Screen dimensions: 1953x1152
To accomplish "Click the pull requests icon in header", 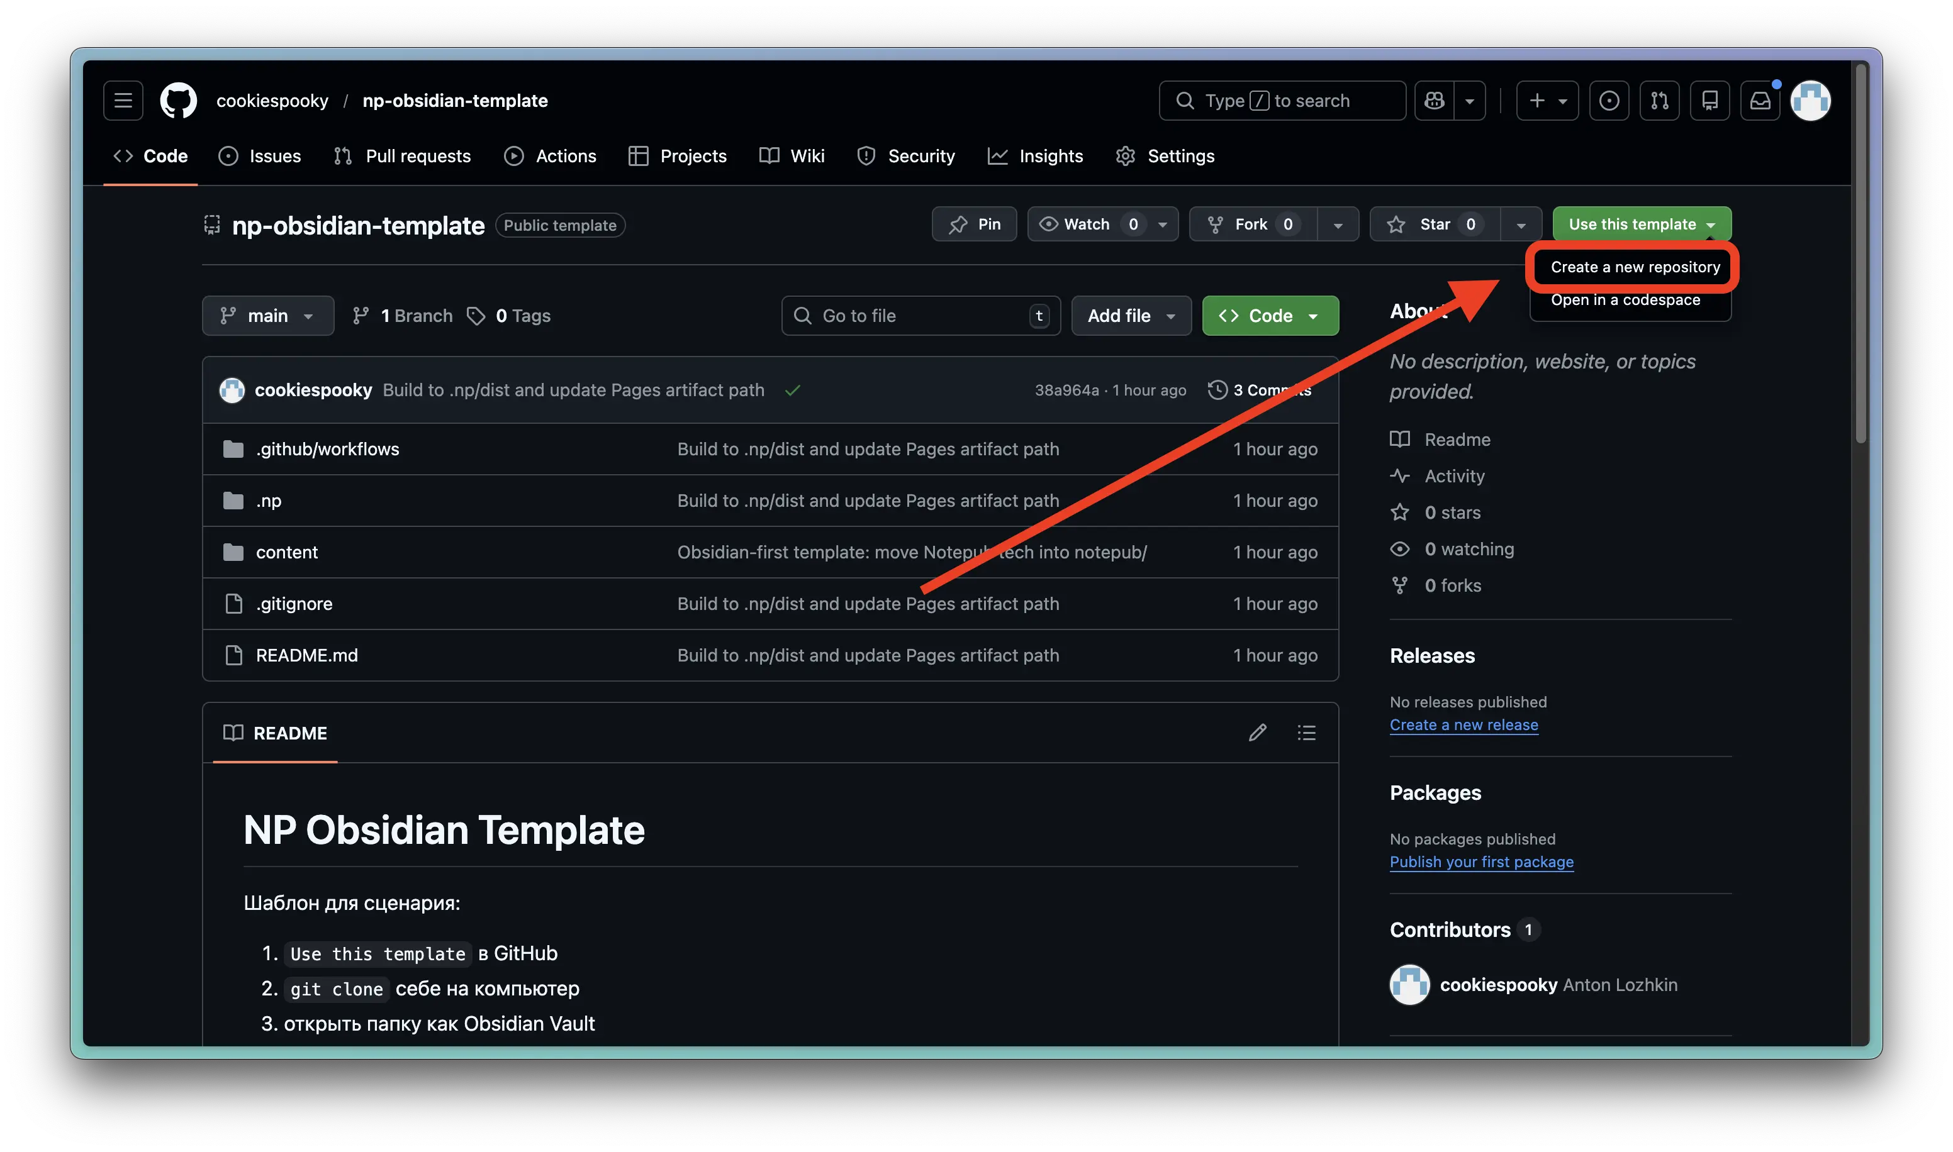I will [1659, 101].
